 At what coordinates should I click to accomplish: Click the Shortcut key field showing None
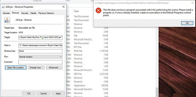pos(41,51)
